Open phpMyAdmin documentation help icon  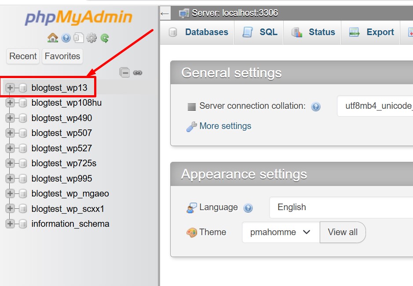[66, 38]
